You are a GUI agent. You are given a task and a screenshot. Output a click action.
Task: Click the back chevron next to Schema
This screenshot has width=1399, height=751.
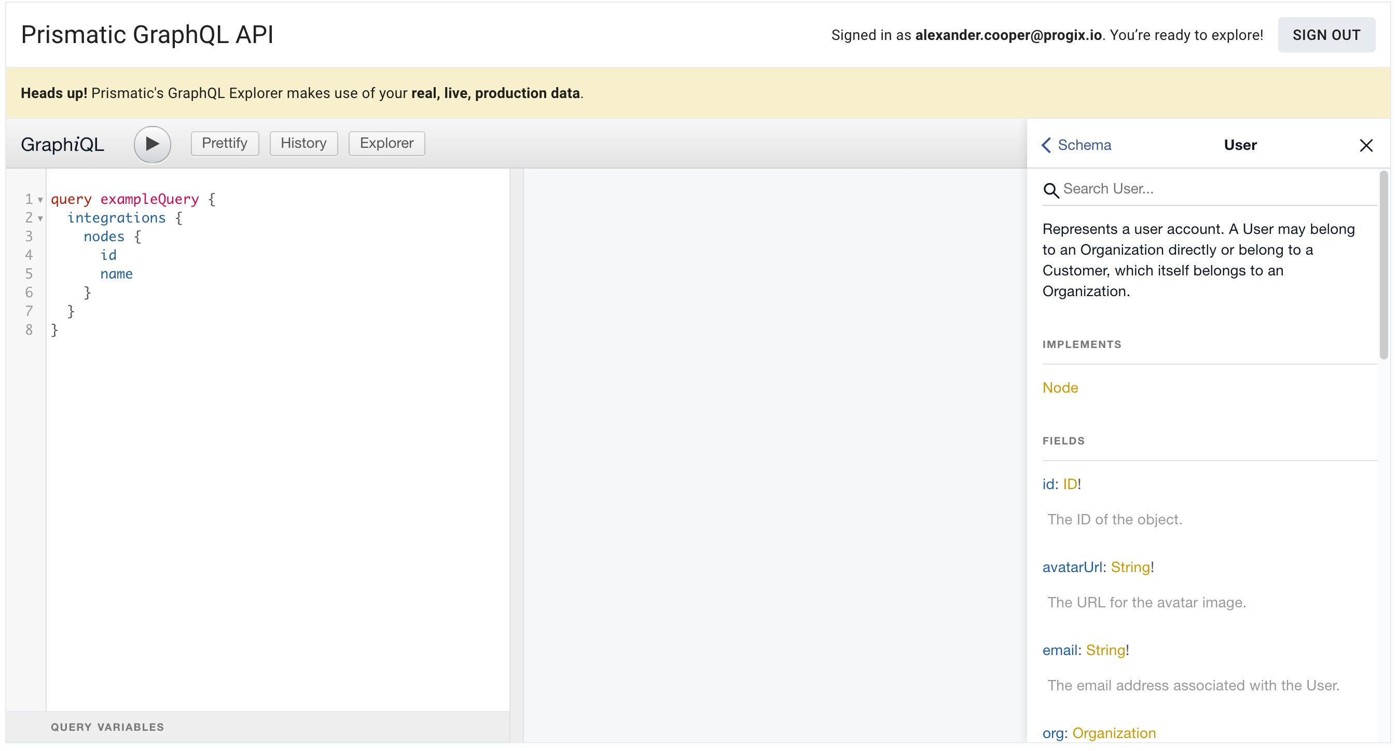click(x=1047, y=145)
